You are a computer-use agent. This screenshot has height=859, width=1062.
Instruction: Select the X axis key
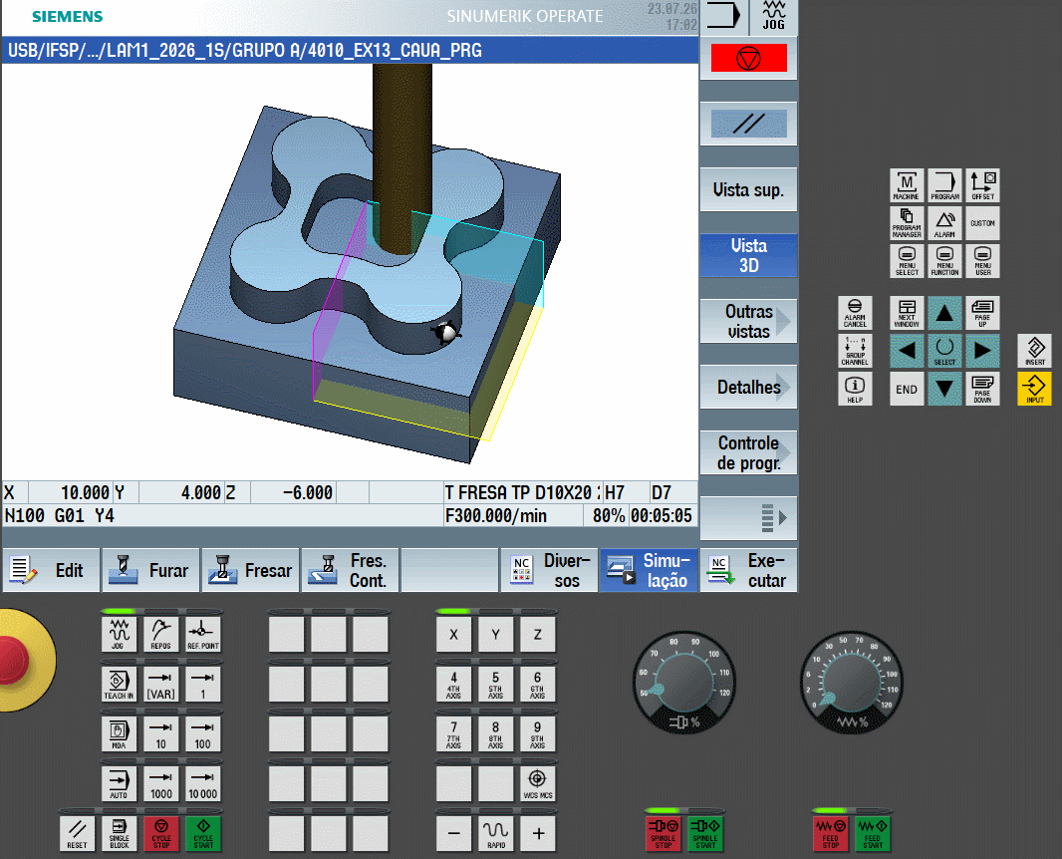453,634
